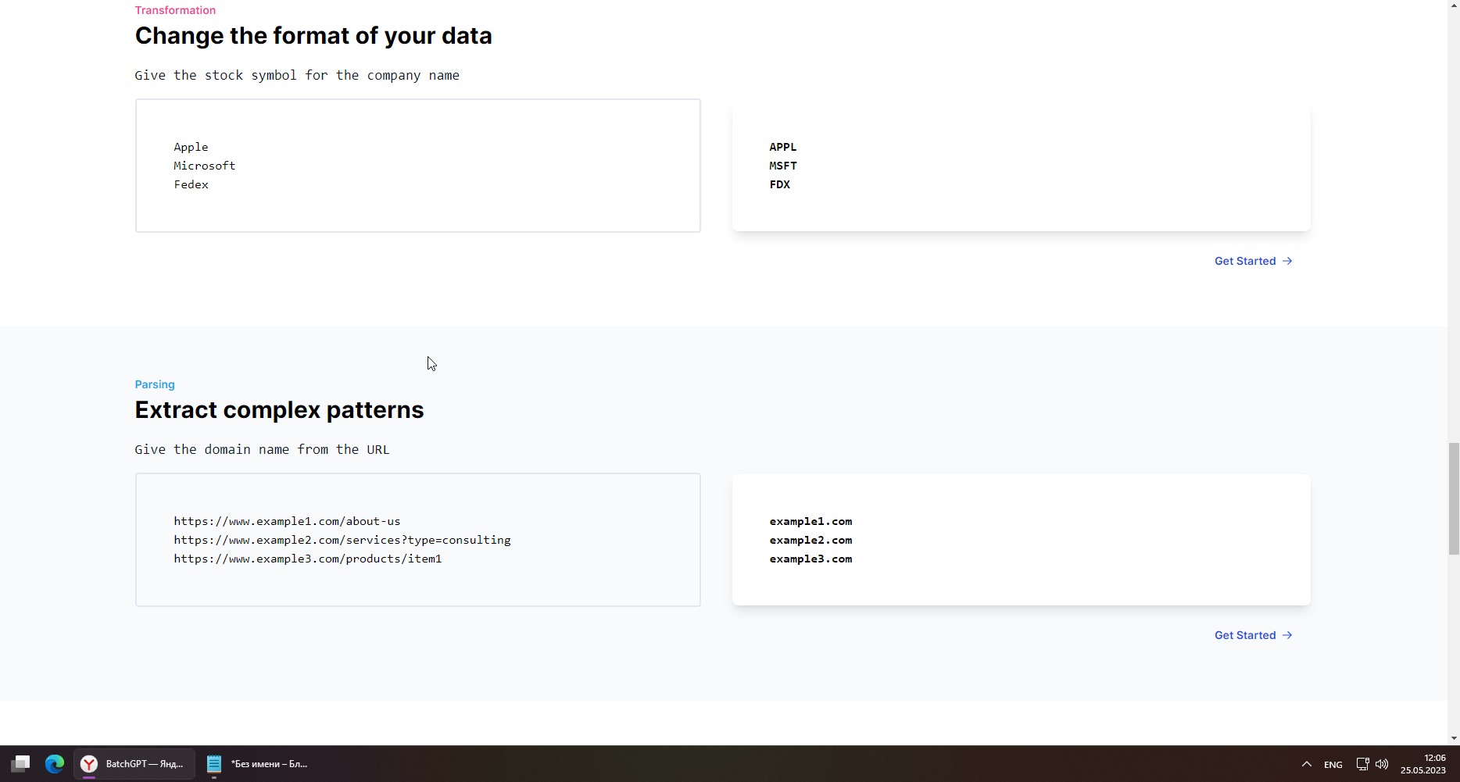Click 'Microsoft' in the input box

pos(205,166)
